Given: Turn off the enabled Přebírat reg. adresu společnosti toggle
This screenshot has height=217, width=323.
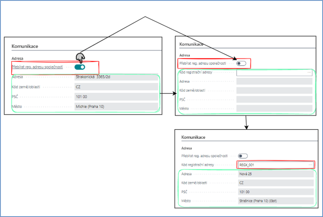Looking at the screenshot, I should click(x=80, y=67).
